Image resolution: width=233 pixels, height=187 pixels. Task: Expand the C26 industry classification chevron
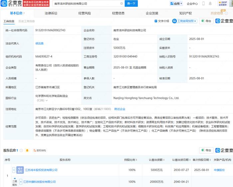(x=47, y=100)
